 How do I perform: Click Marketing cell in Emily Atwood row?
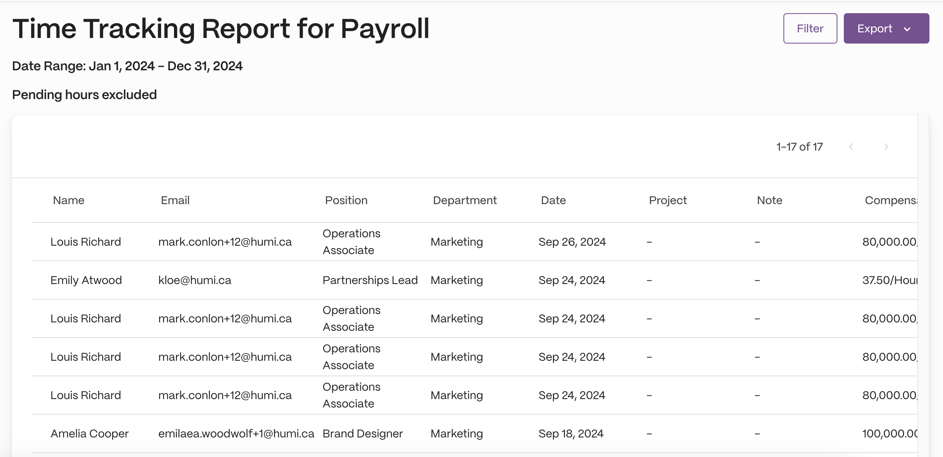457,280
